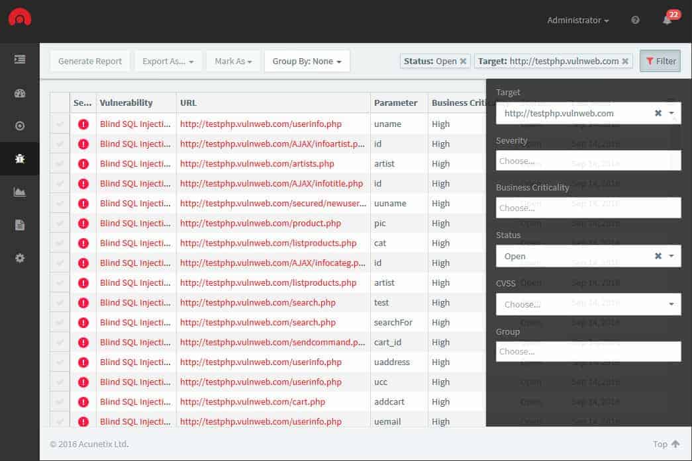Click high severity icon for uaddress row
The width and height of the screenshot is (692, 461).
point(83,362)
